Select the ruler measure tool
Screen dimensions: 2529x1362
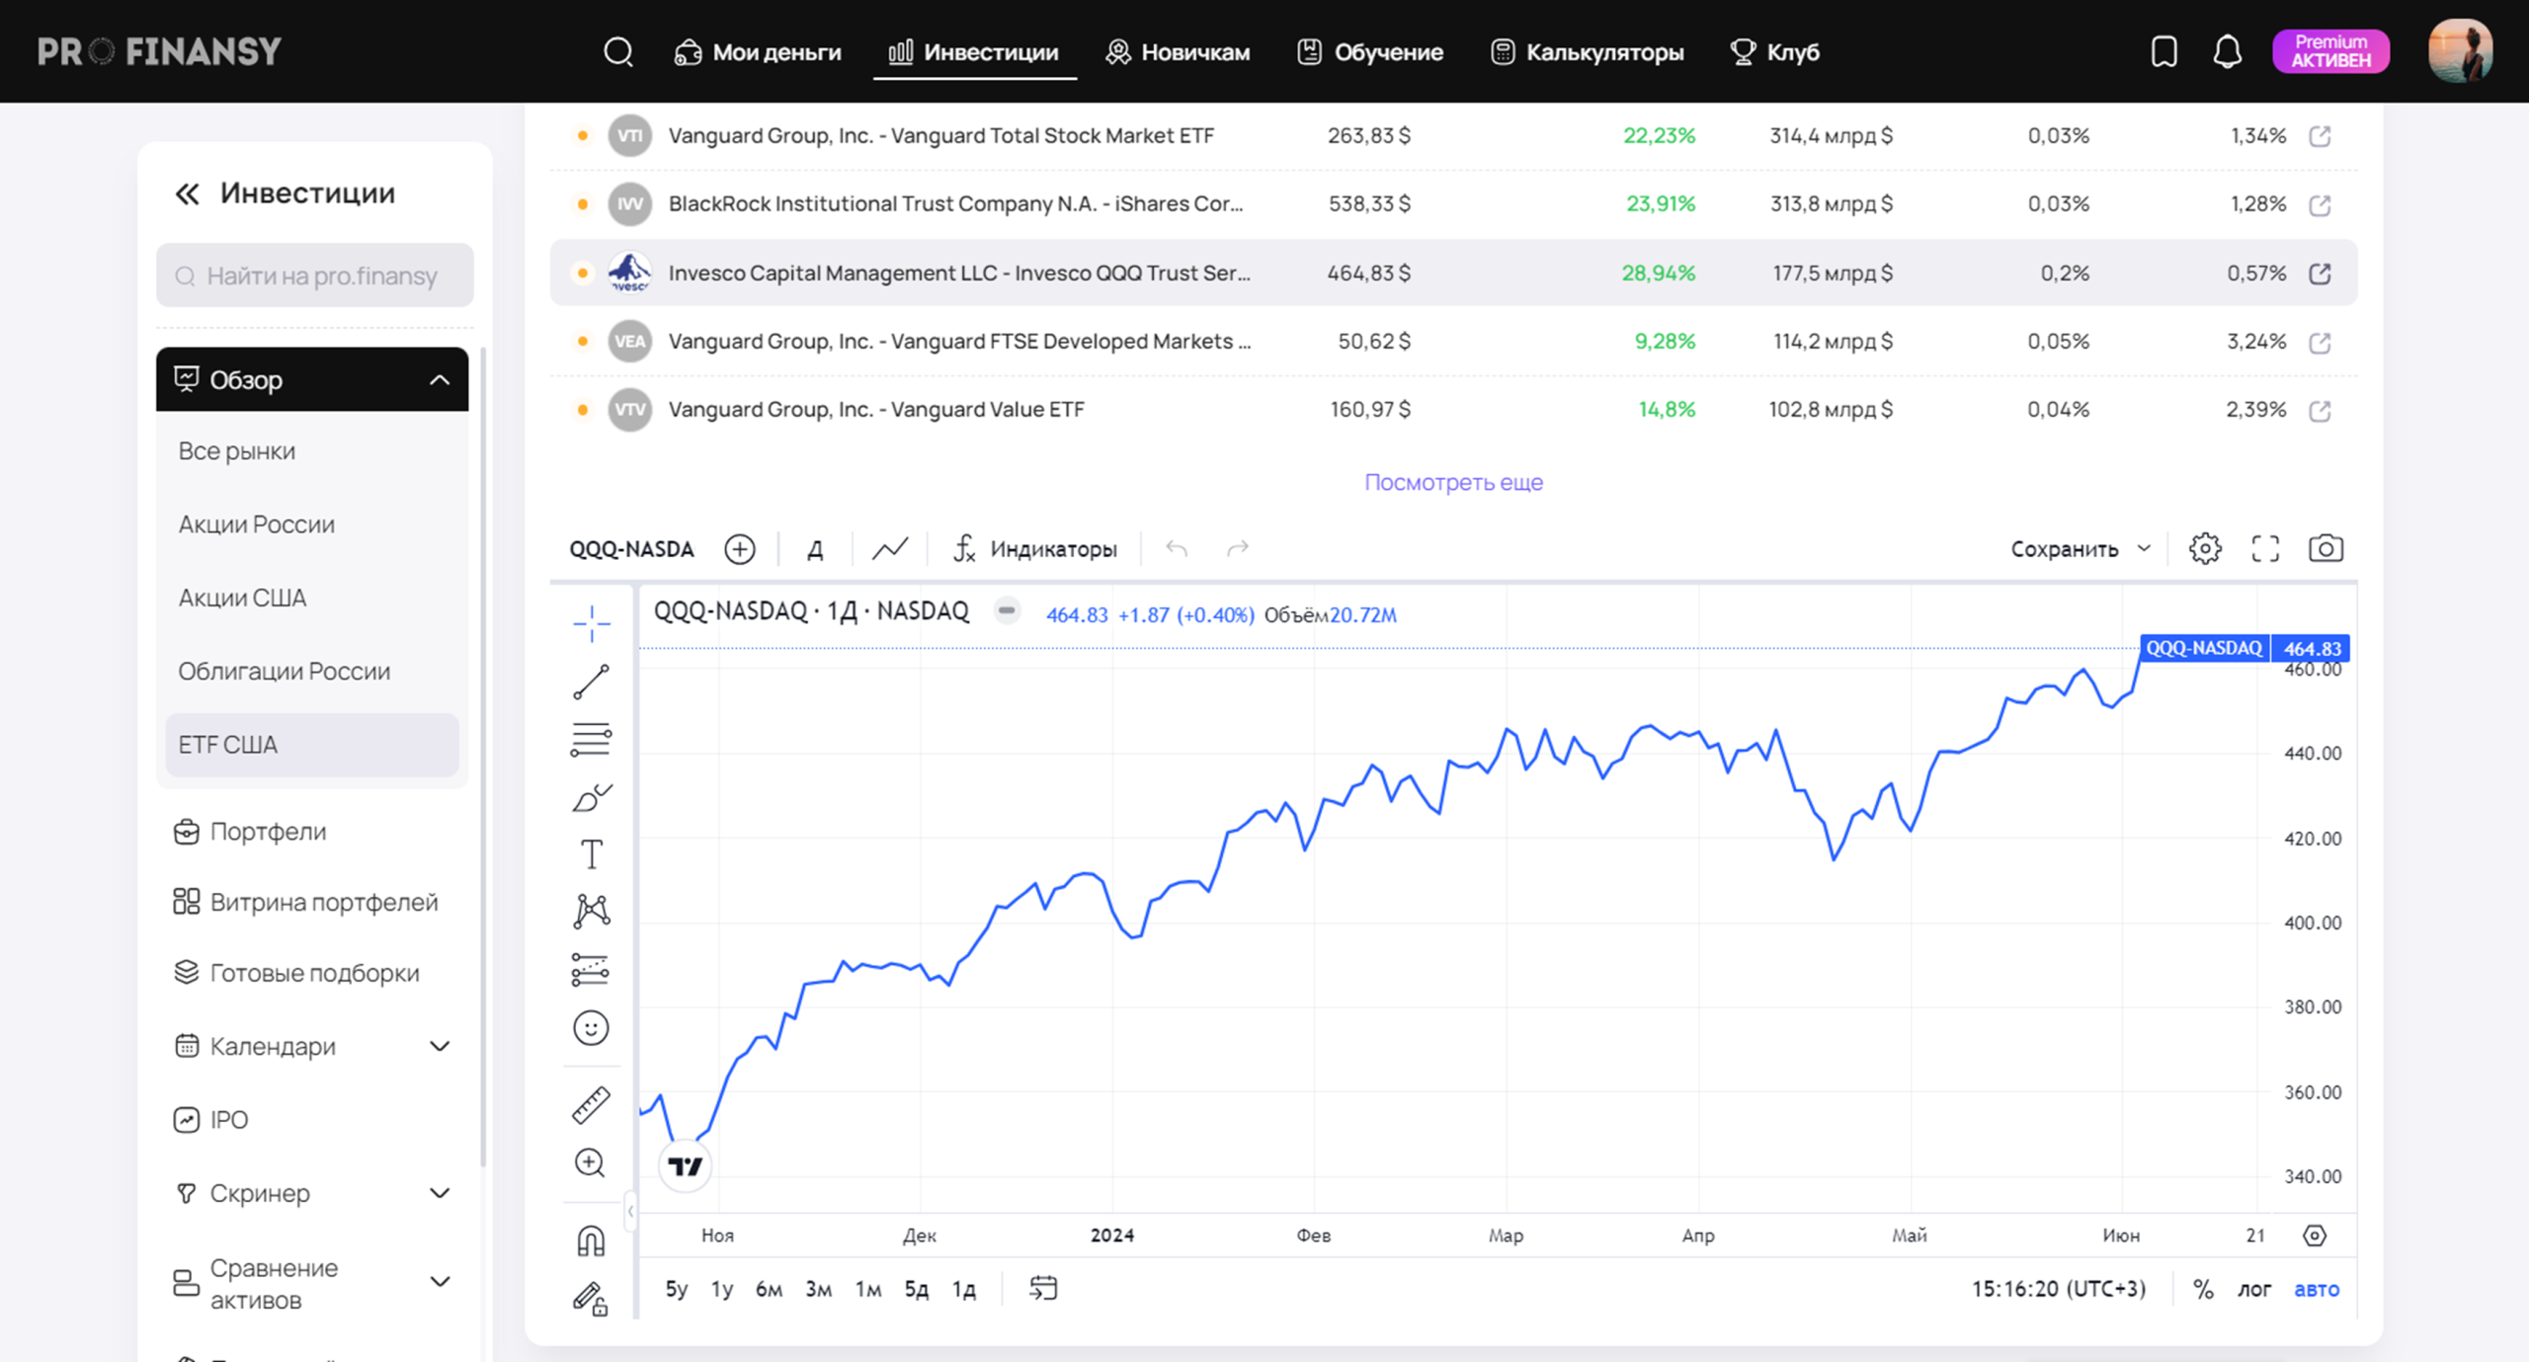coord(591,1104)
